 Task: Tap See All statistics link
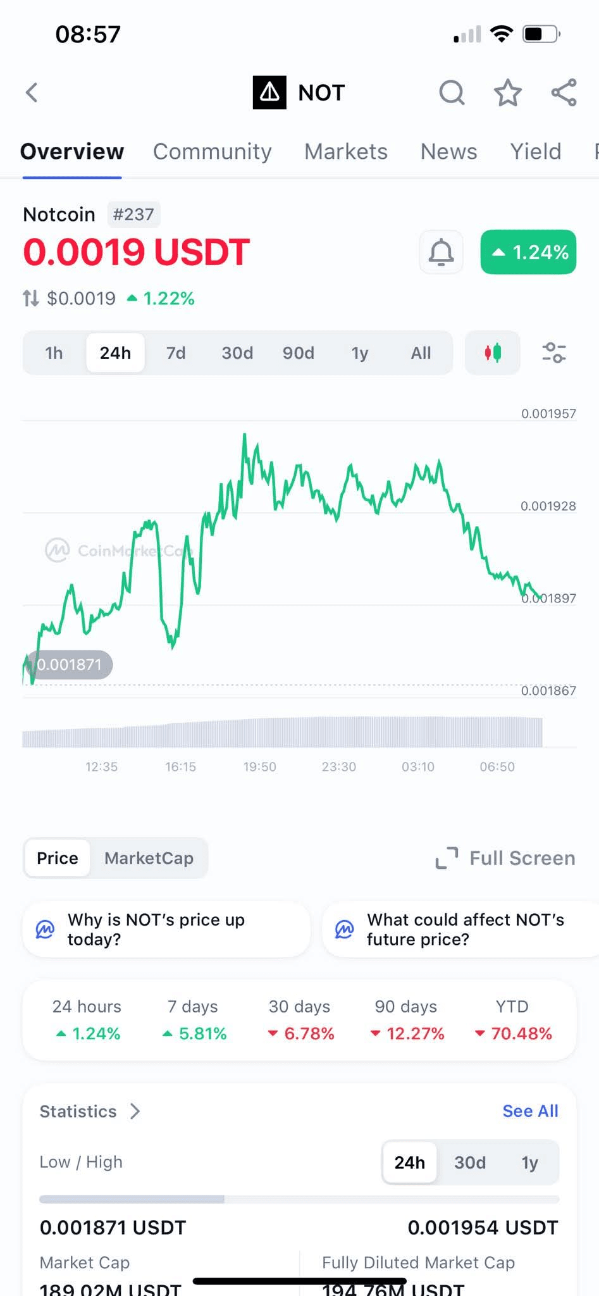(530, 1111)
